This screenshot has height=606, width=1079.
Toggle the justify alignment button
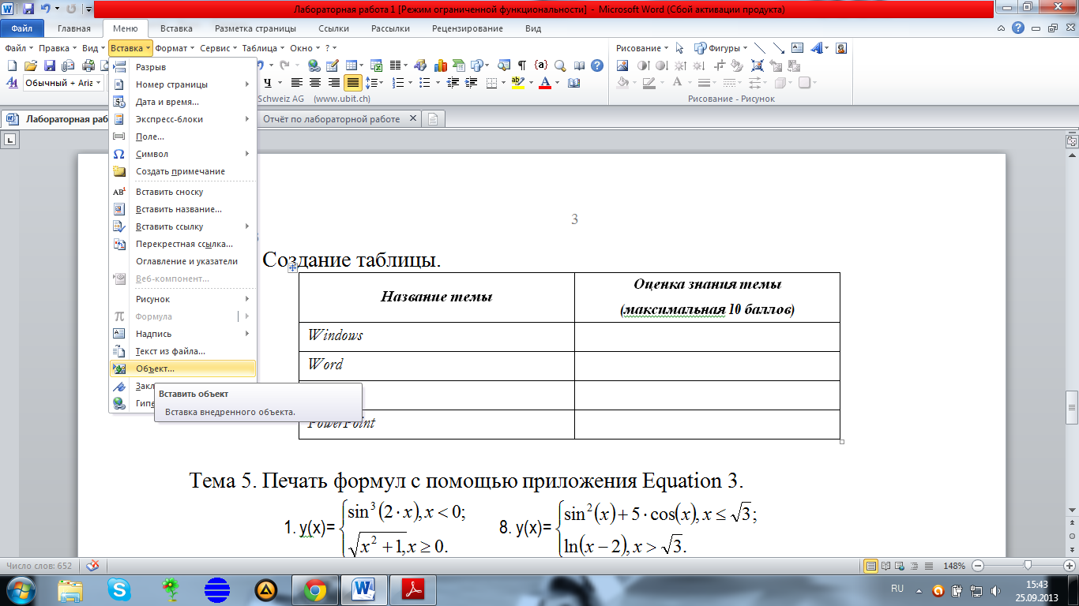coord(352,82)
